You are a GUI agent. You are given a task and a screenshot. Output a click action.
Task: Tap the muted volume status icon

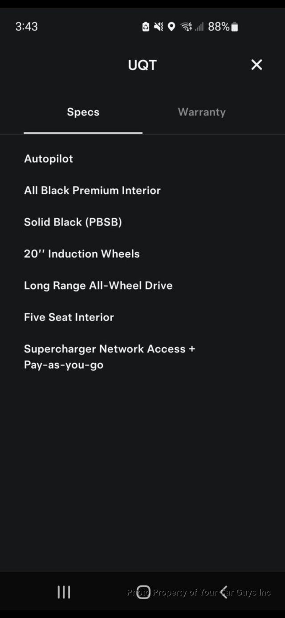coord(158,27)
